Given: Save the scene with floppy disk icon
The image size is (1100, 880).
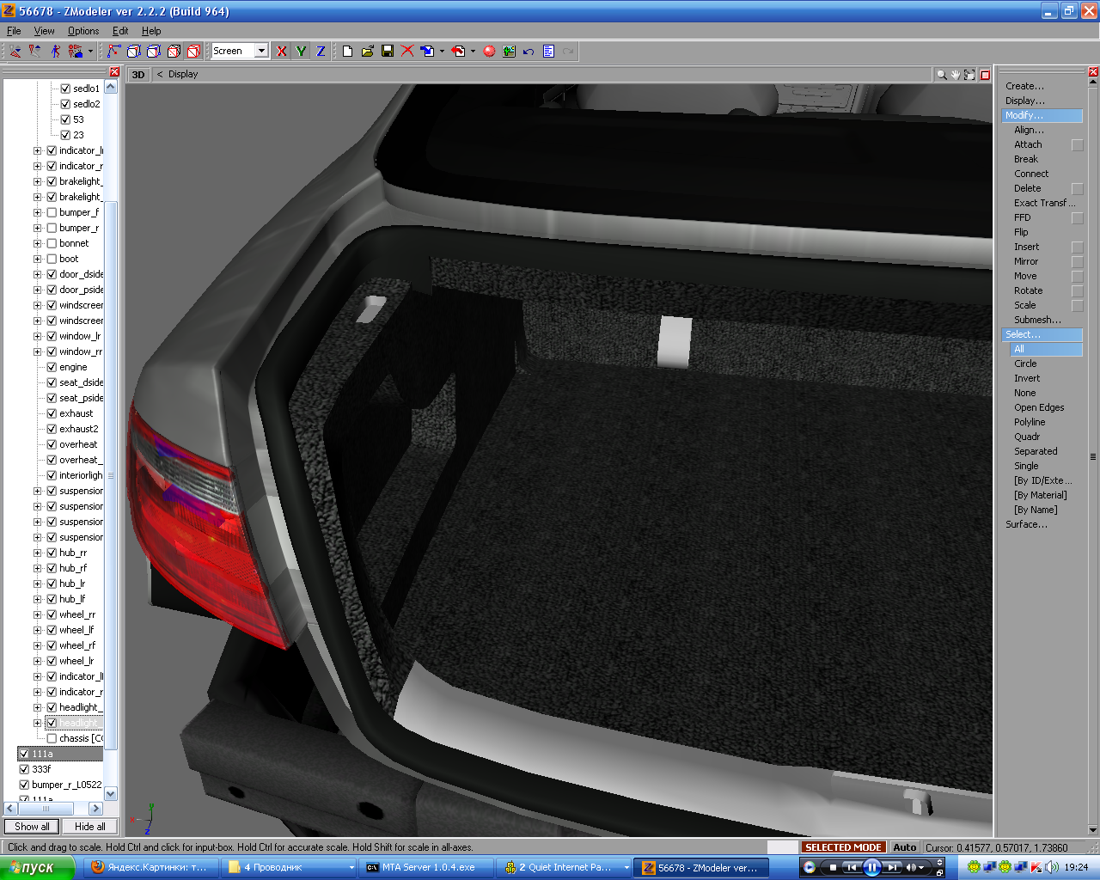Looking at the screenshot, I should tap(388, 52).
